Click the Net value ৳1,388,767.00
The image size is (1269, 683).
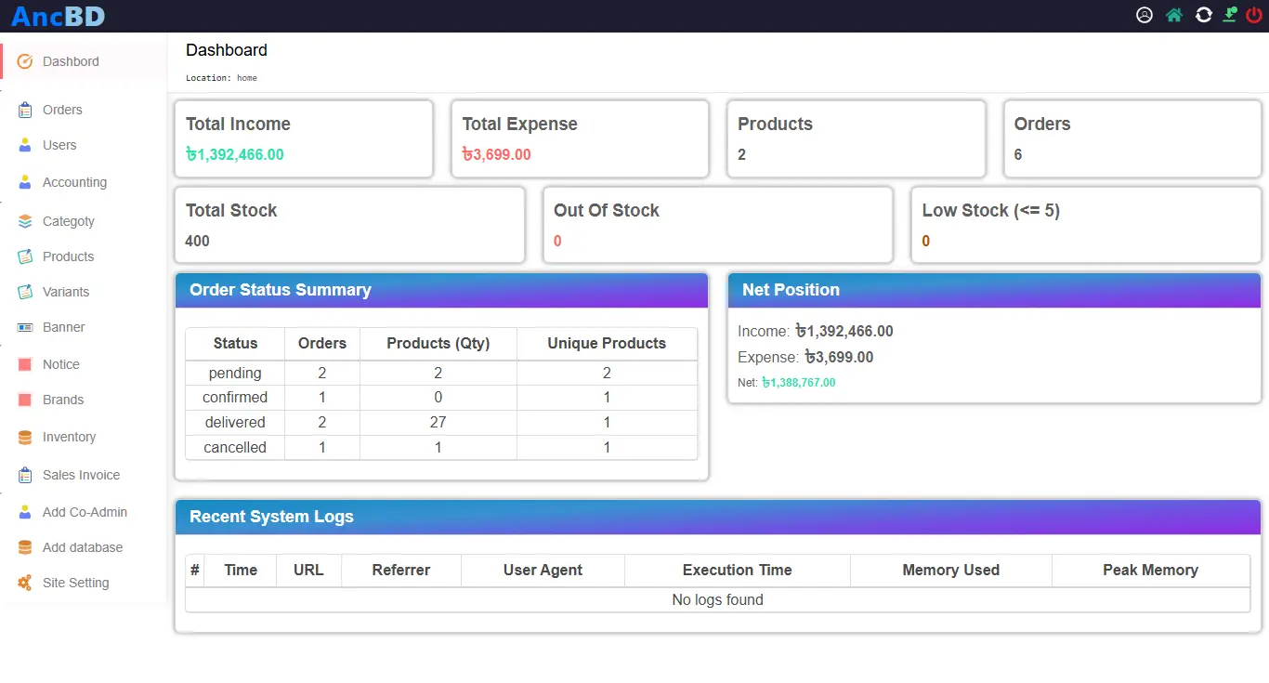point(798,383)
